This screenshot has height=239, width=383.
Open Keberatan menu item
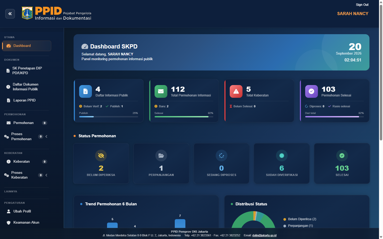(27, 162)
